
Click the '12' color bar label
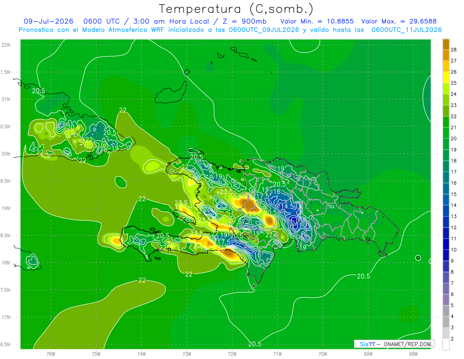[x=454, y=228]
